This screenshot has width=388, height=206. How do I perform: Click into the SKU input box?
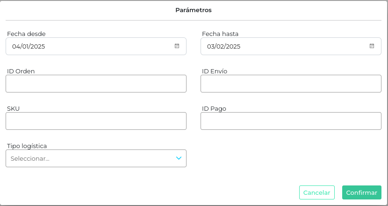[x=96, y=121]
